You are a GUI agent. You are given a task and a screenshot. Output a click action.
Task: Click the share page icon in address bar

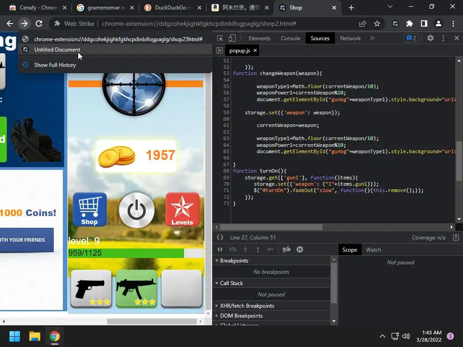363,23
